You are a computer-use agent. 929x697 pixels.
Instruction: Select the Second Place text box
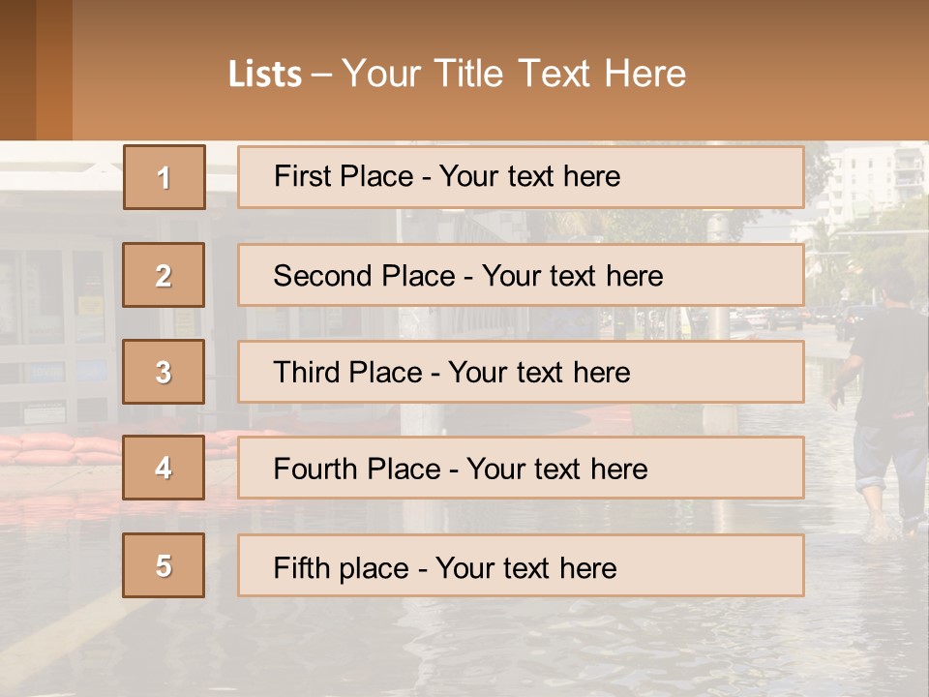[x=521, y=275]
